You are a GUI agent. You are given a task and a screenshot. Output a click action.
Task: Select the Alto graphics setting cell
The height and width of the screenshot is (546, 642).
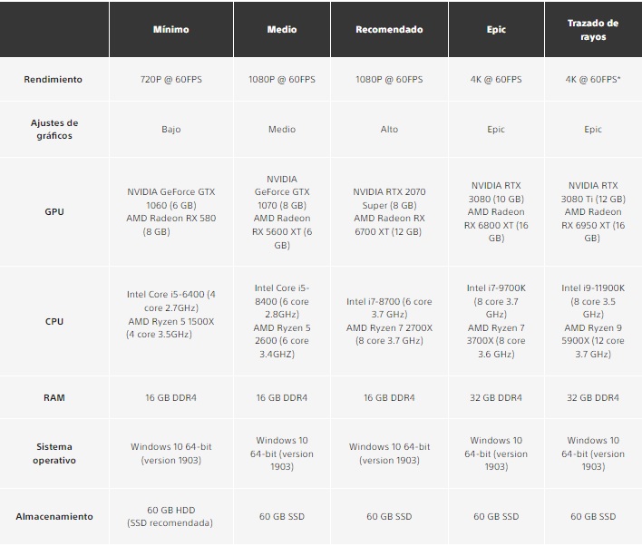[389, 129]
